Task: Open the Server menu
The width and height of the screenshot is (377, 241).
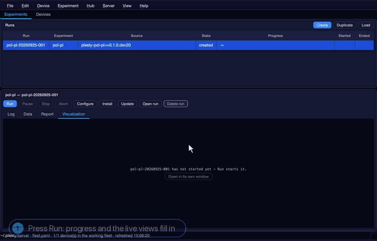Action: click(x=108, y=6)
